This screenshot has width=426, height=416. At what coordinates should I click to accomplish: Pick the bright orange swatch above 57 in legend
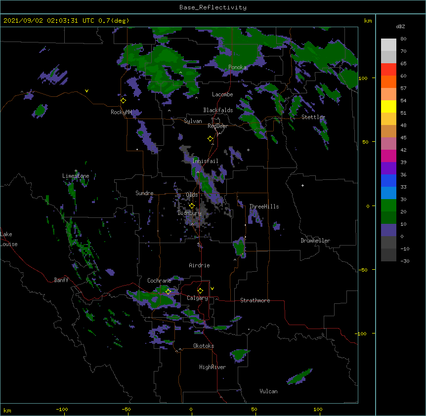(x=388, y=82)
